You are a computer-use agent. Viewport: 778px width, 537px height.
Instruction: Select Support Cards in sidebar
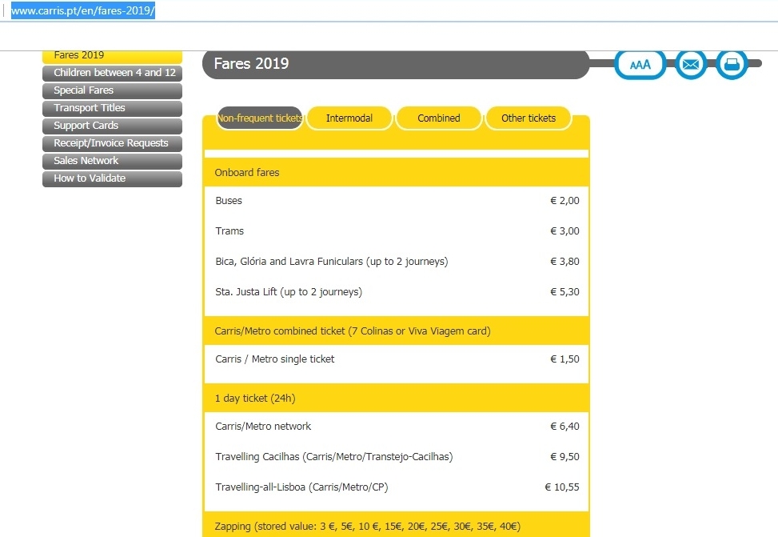click(x=112, y=126)
